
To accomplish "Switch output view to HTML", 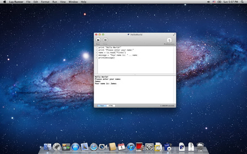I will click(111, 106).
